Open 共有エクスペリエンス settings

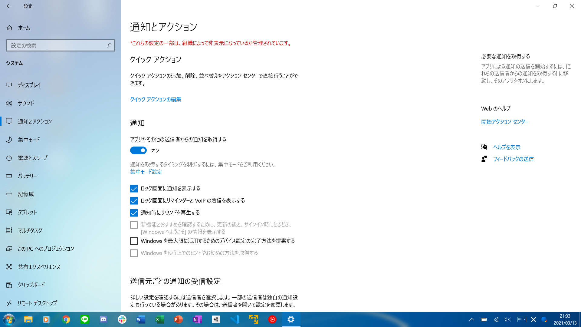coord(61,267)
